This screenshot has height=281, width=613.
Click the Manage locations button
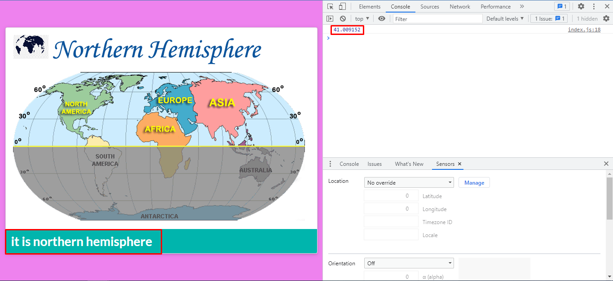click(474, 182)
